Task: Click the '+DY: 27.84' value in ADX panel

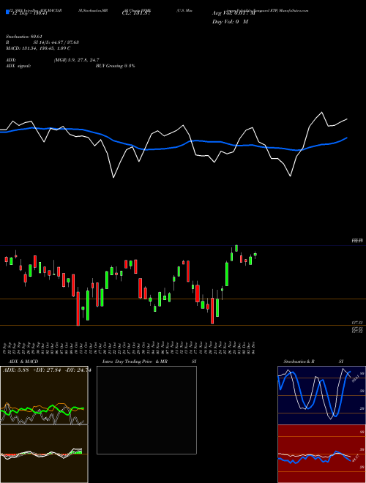Action: 47,370
